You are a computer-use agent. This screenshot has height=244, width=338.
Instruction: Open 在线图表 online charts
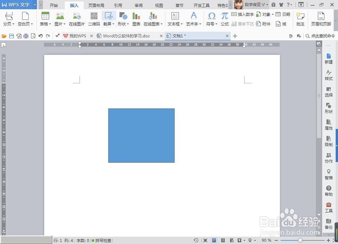pyautogui.click(x=153, y=19)
